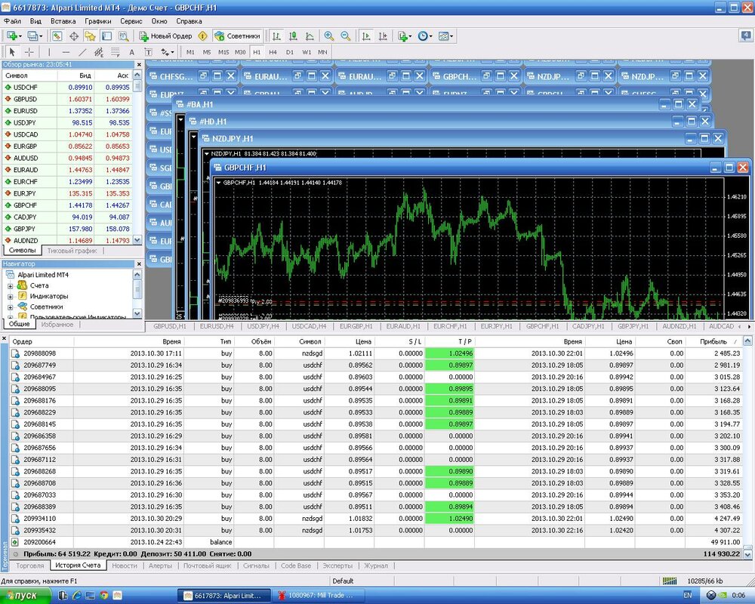755x604 pixels.
Task: Toggle the Советники auto-trading button
Action: coord(238,35)
